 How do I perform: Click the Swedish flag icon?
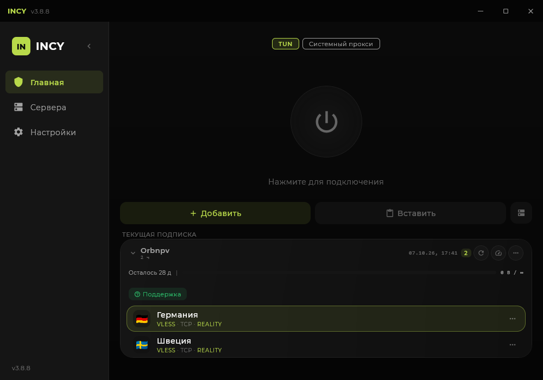click(x=142, y=345)
